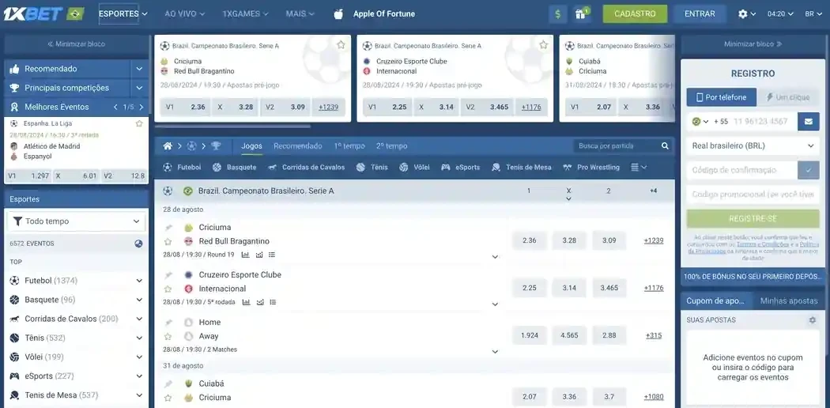Viewport: 830px width, 408px height.
Task: Expand Principais competições section
Action: [139, 88]
